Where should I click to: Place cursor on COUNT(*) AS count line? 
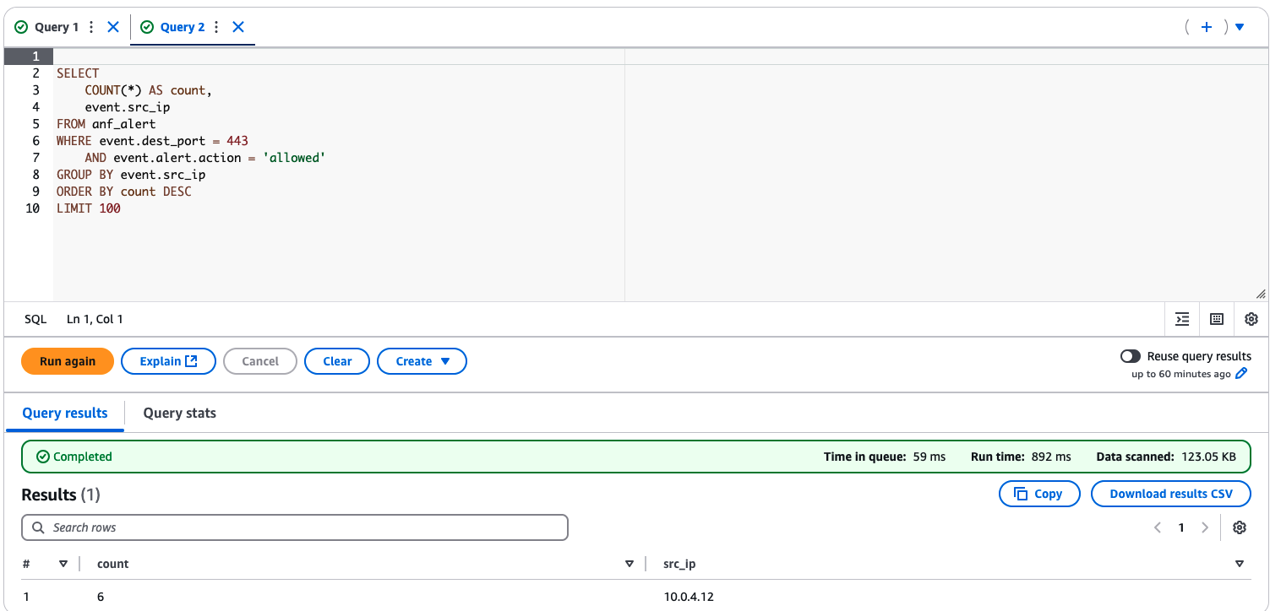click(x=149, y=90)
